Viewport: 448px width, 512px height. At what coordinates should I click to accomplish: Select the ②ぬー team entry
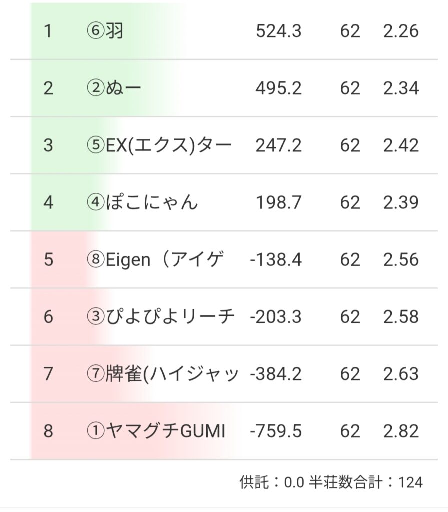tap(114, 88)
